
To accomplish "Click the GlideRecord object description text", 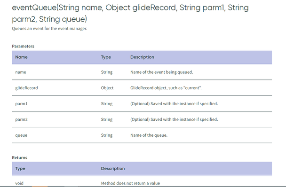I will 166,88.
